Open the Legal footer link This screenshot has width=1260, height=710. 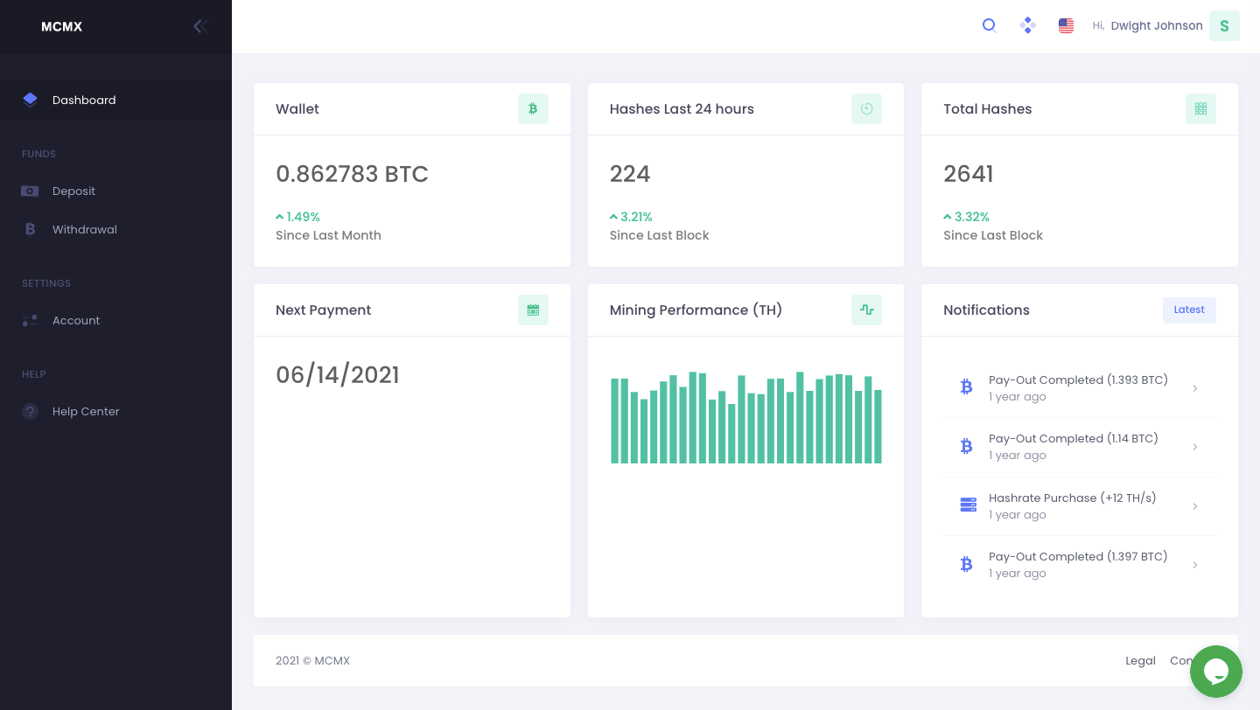click(x=1140, y=661)
